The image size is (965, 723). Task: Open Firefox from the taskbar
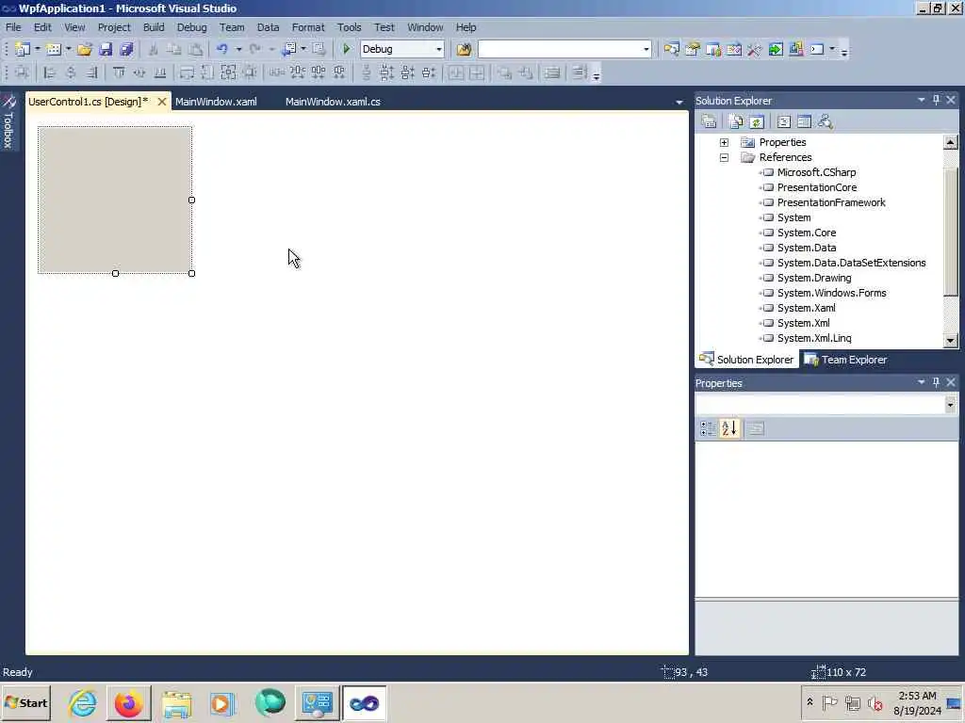tap(128, 702)
